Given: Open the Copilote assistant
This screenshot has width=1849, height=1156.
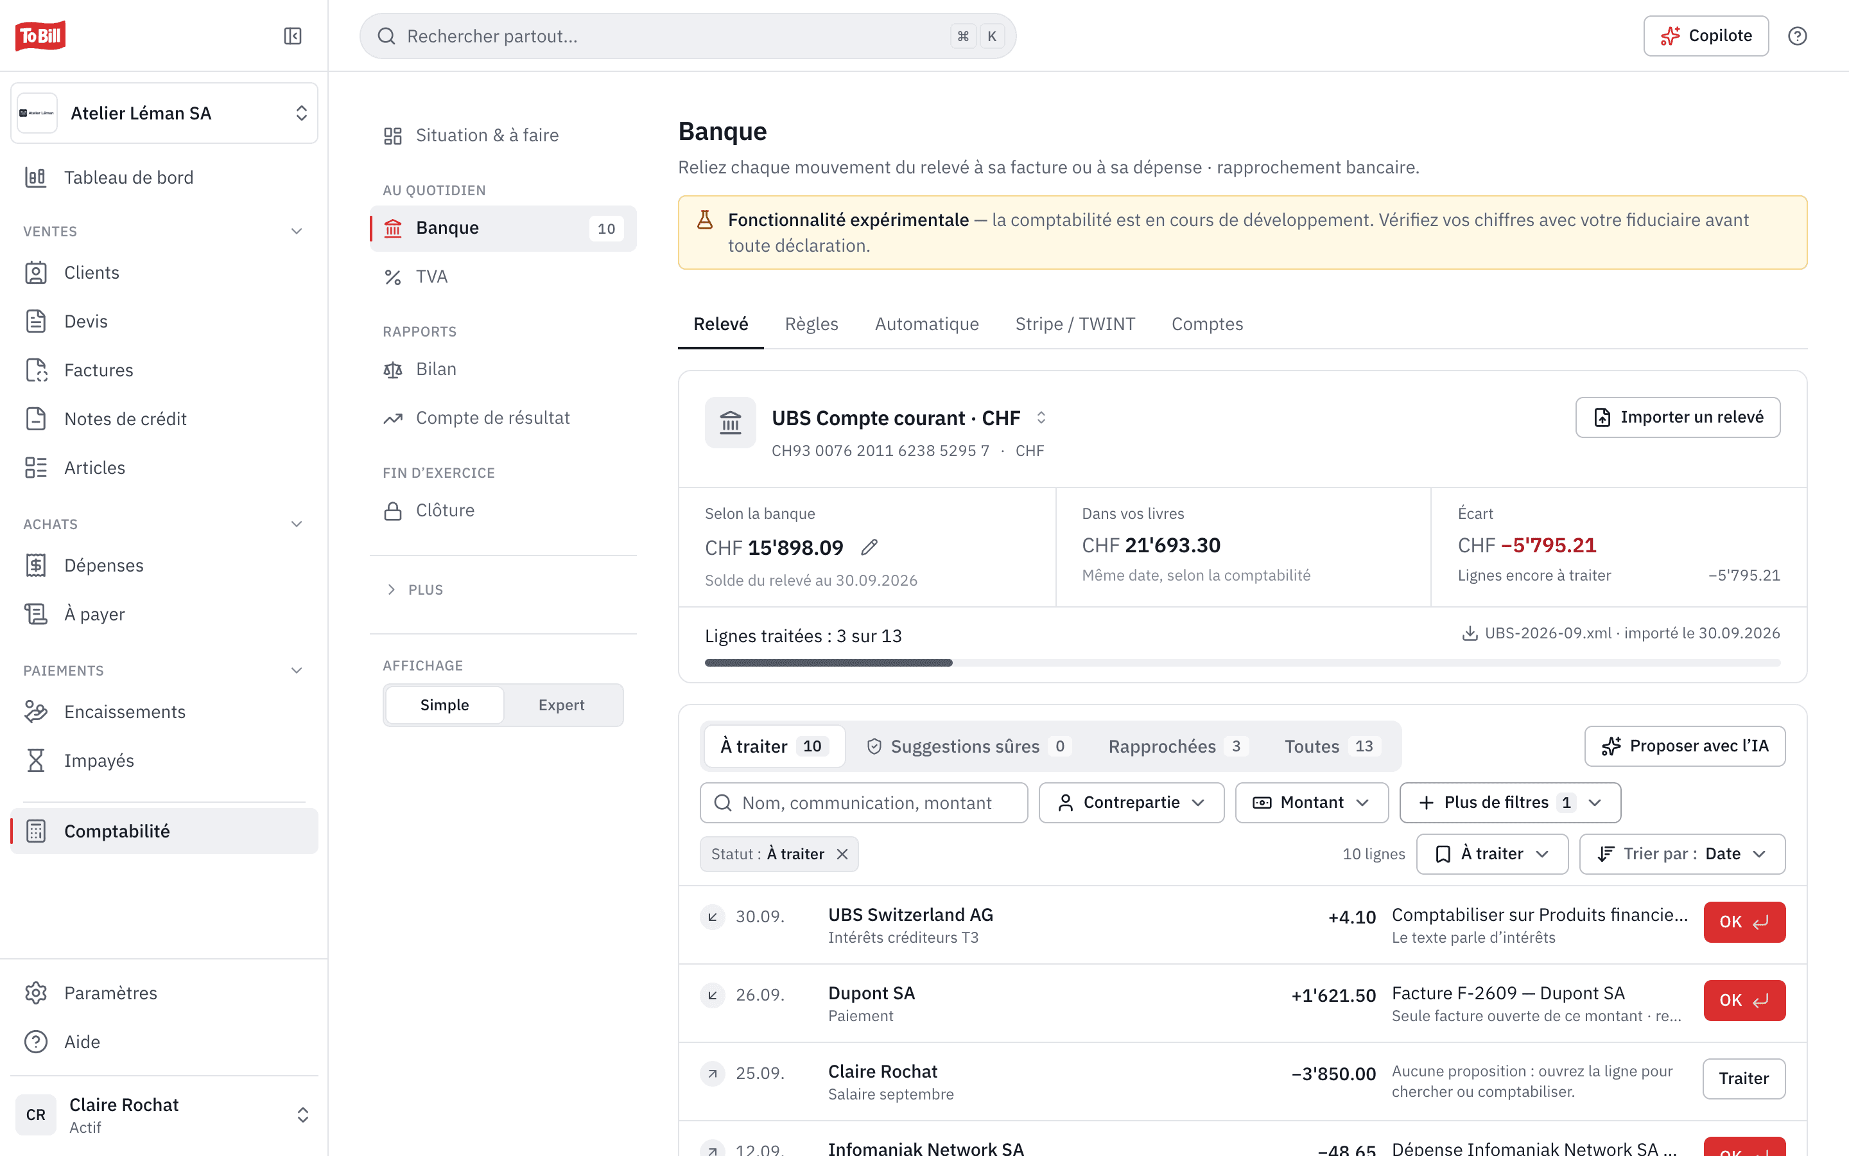Looking at the screenshot, I should click(1706, 36).
